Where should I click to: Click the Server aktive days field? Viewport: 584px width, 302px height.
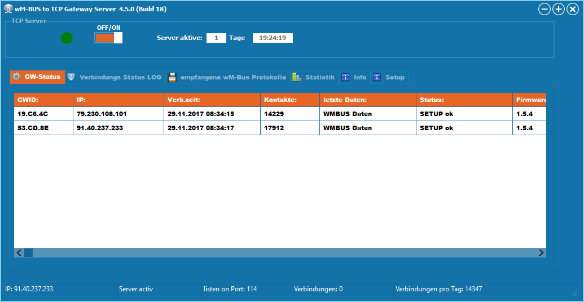click(x=217, y=38)
